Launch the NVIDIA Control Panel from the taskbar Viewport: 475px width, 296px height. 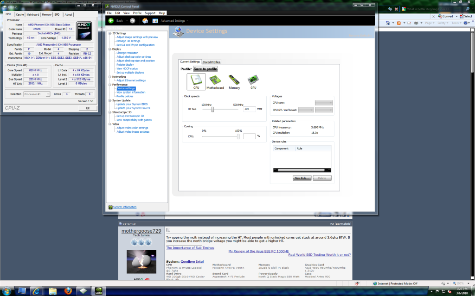point(98,290)
